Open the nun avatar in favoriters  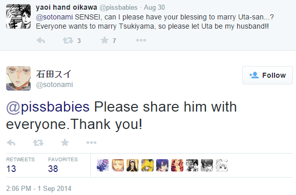click(133, 165)
